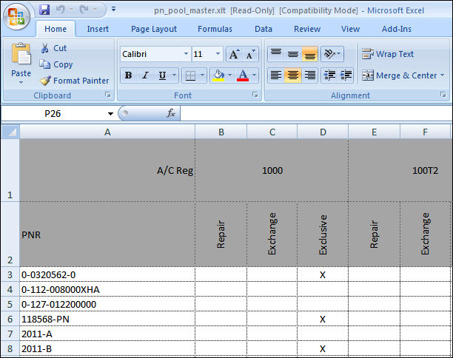Expand the borders options arrow
The width and height of the screenshot is (453, 358).
[x=203, y=75]
